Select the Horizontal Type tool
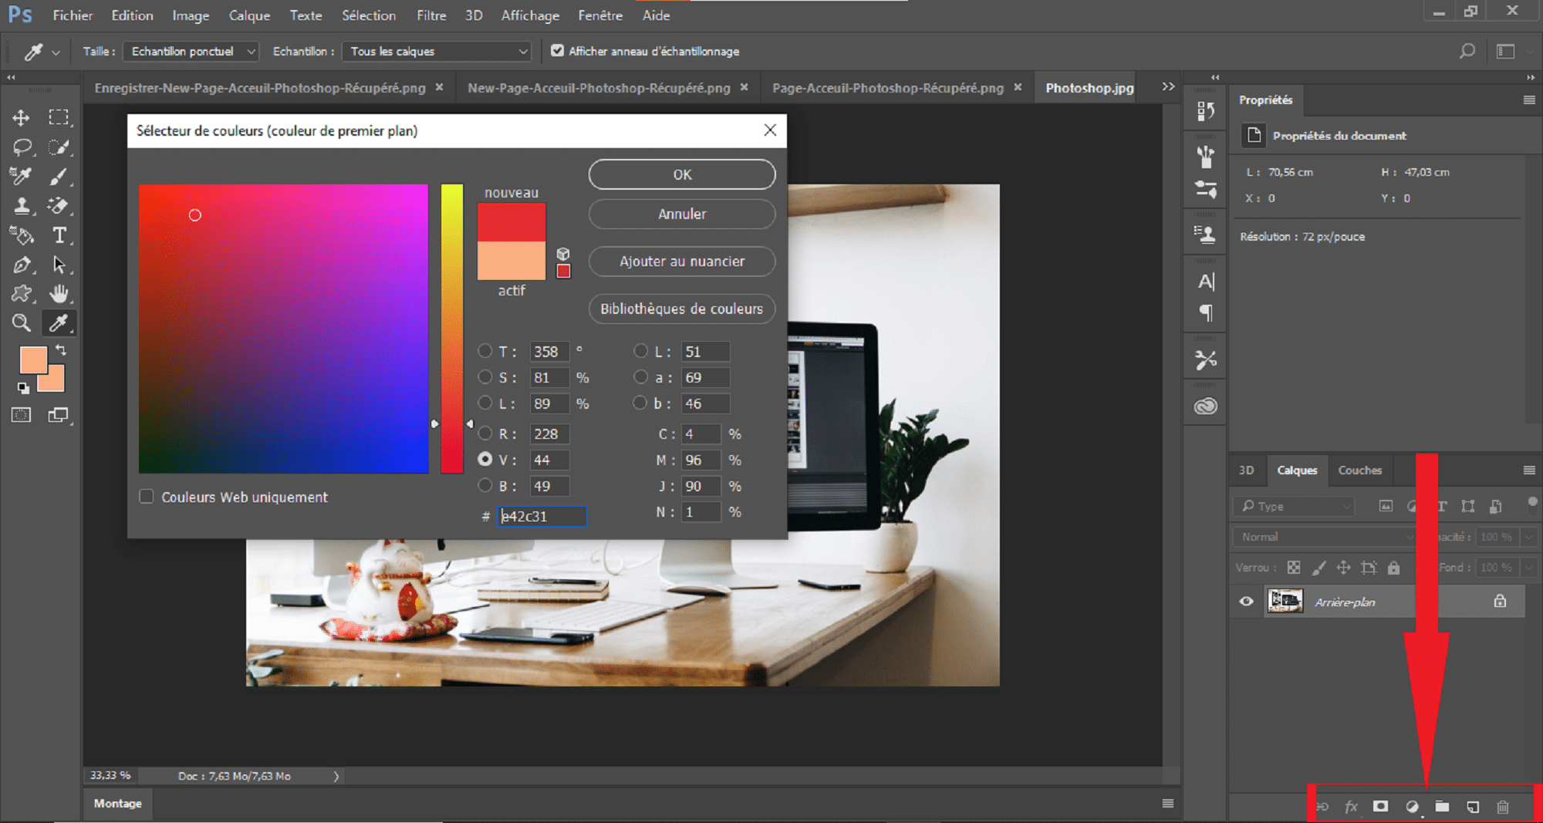The width and height of the screenshot is (1543, 823). 59,235
